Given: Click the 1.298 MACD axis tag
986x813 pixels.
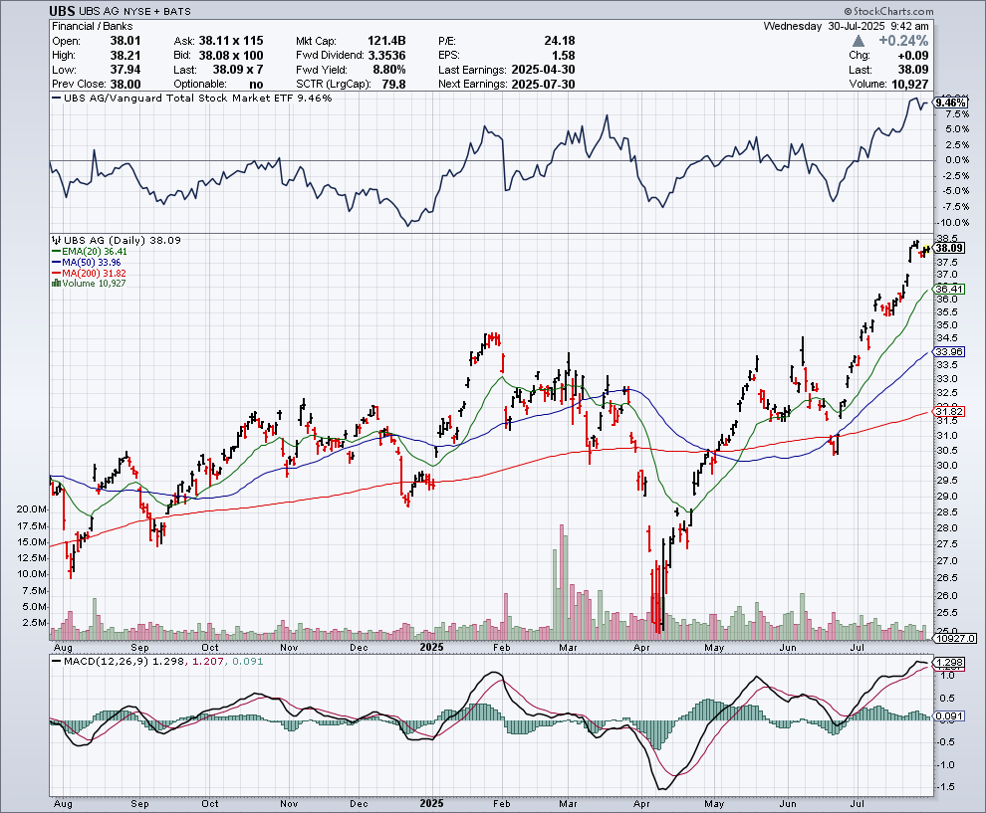Looking at the screenshot, I should (949, 663).
